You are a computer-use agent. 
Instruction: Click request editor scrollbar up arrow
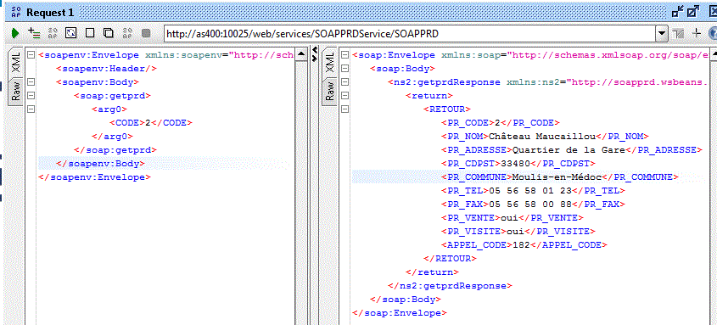pos(301,54)
